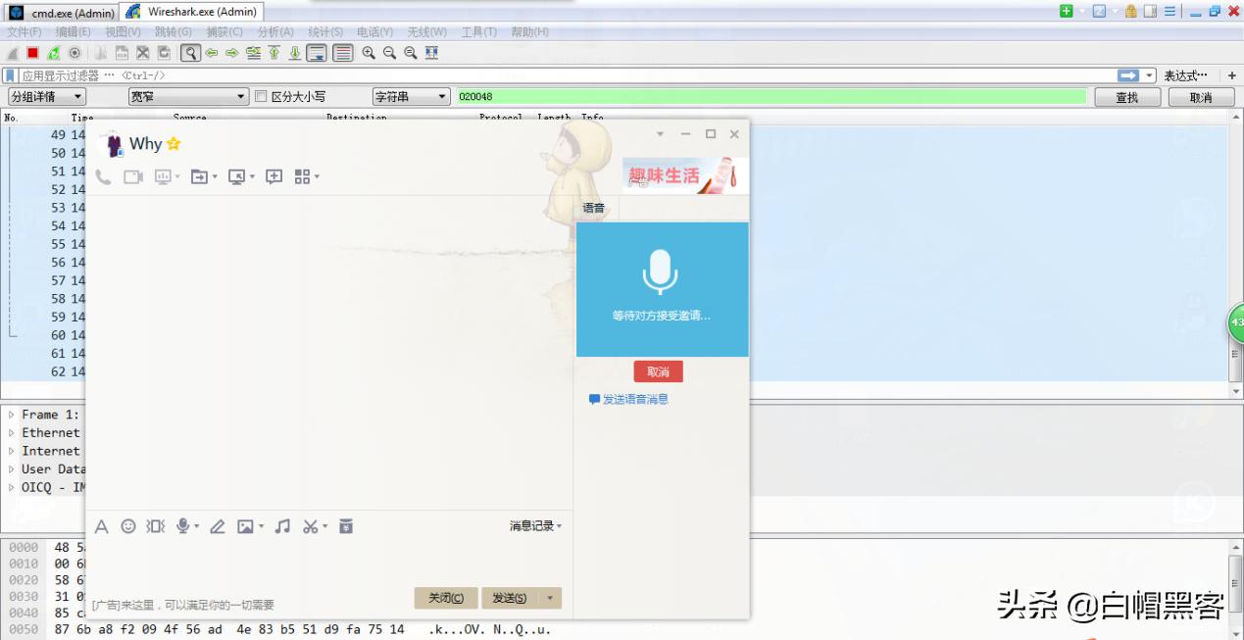Take a screenshot with the scissors icon

click(310, 526)
